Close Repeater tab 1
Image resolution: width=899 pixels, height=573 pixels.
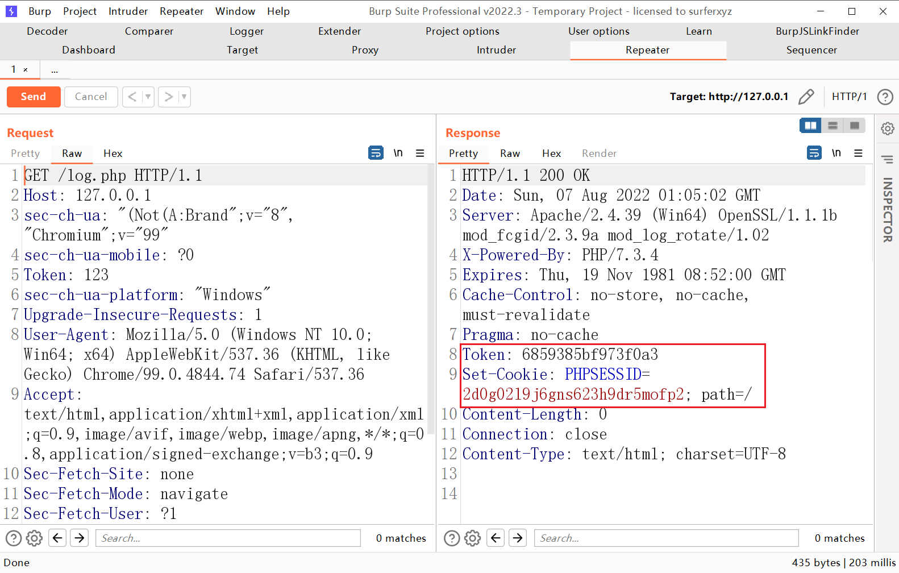tap(26, 70)
